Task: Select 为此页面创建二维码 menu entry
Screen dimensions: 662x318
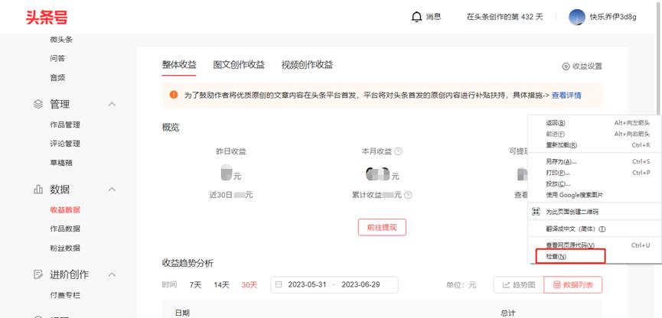Action: (x=595, y=212)
